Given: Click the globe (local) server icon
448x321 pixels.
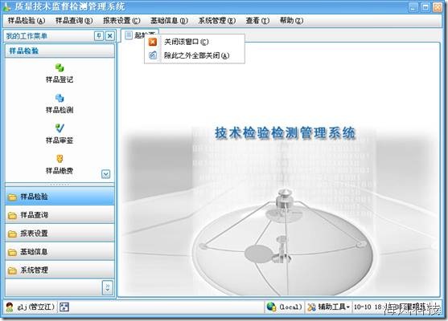Looking at the screenshot, I should pos(271,307).
